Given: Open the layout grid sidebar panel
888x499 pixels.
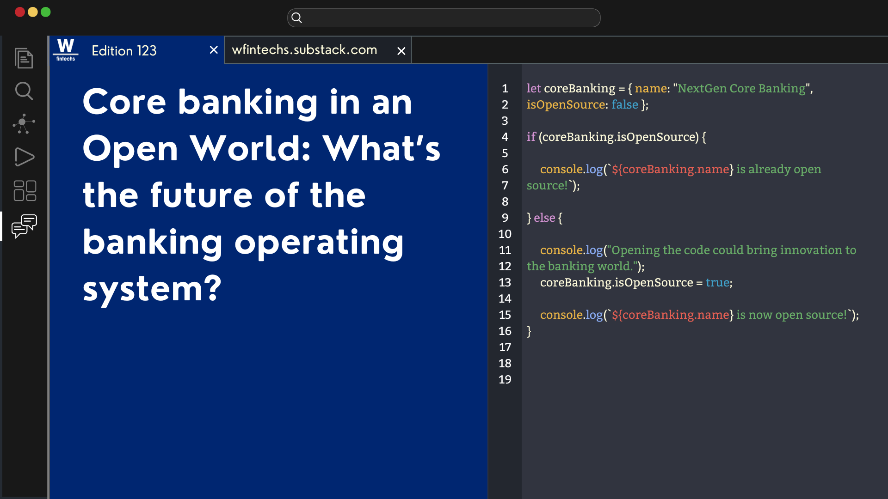Looking at the screenshot, I should pyautogui.click(x=24, y=191).
